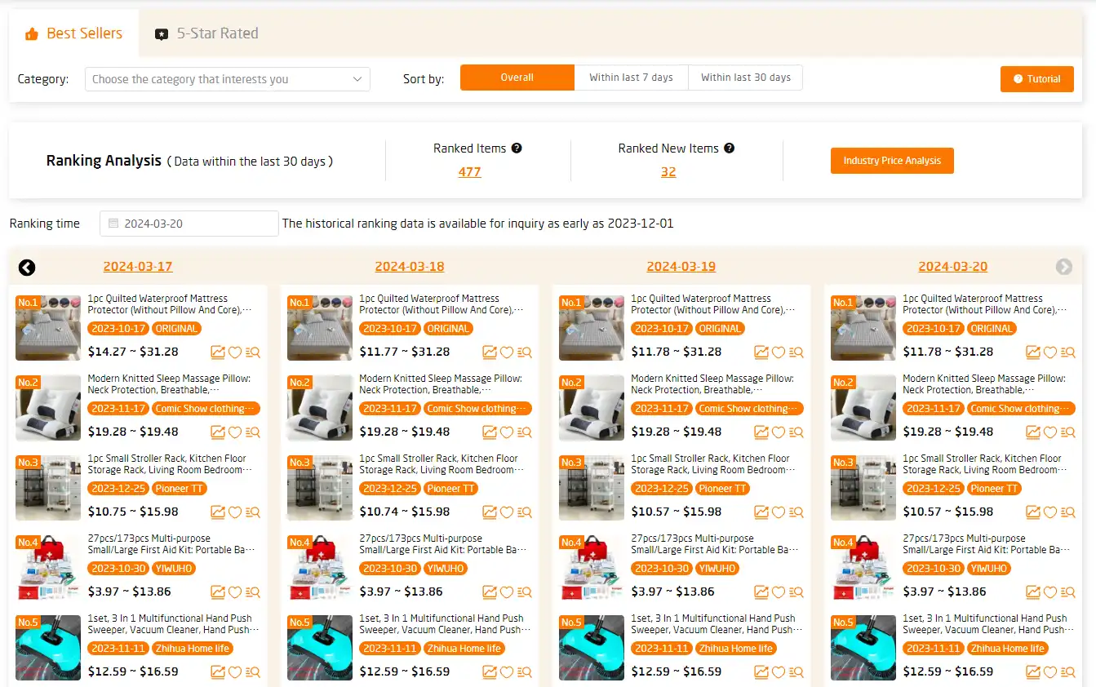1096x687 pixels.
Task: Click the Industry Price Analysis button
Action: coord(892,161)
